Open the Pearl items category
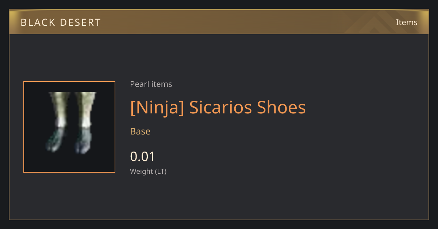This screenshot has width=438, height=229. click(151, 84)
